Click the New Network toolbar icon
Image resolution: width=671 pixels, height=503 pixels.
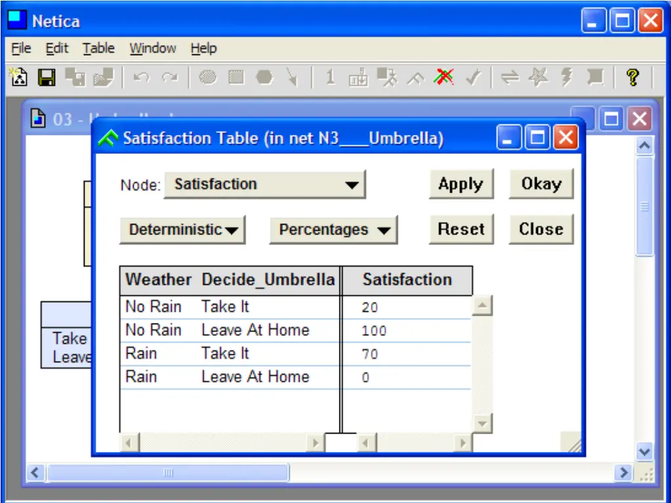point(19,77)
